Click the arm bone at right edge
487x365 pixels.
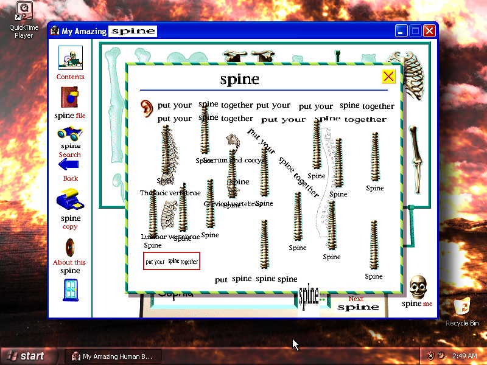416,159
